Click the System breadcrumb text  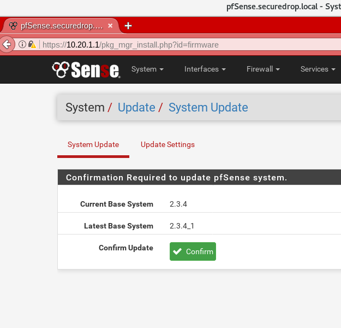coord(85,108)
